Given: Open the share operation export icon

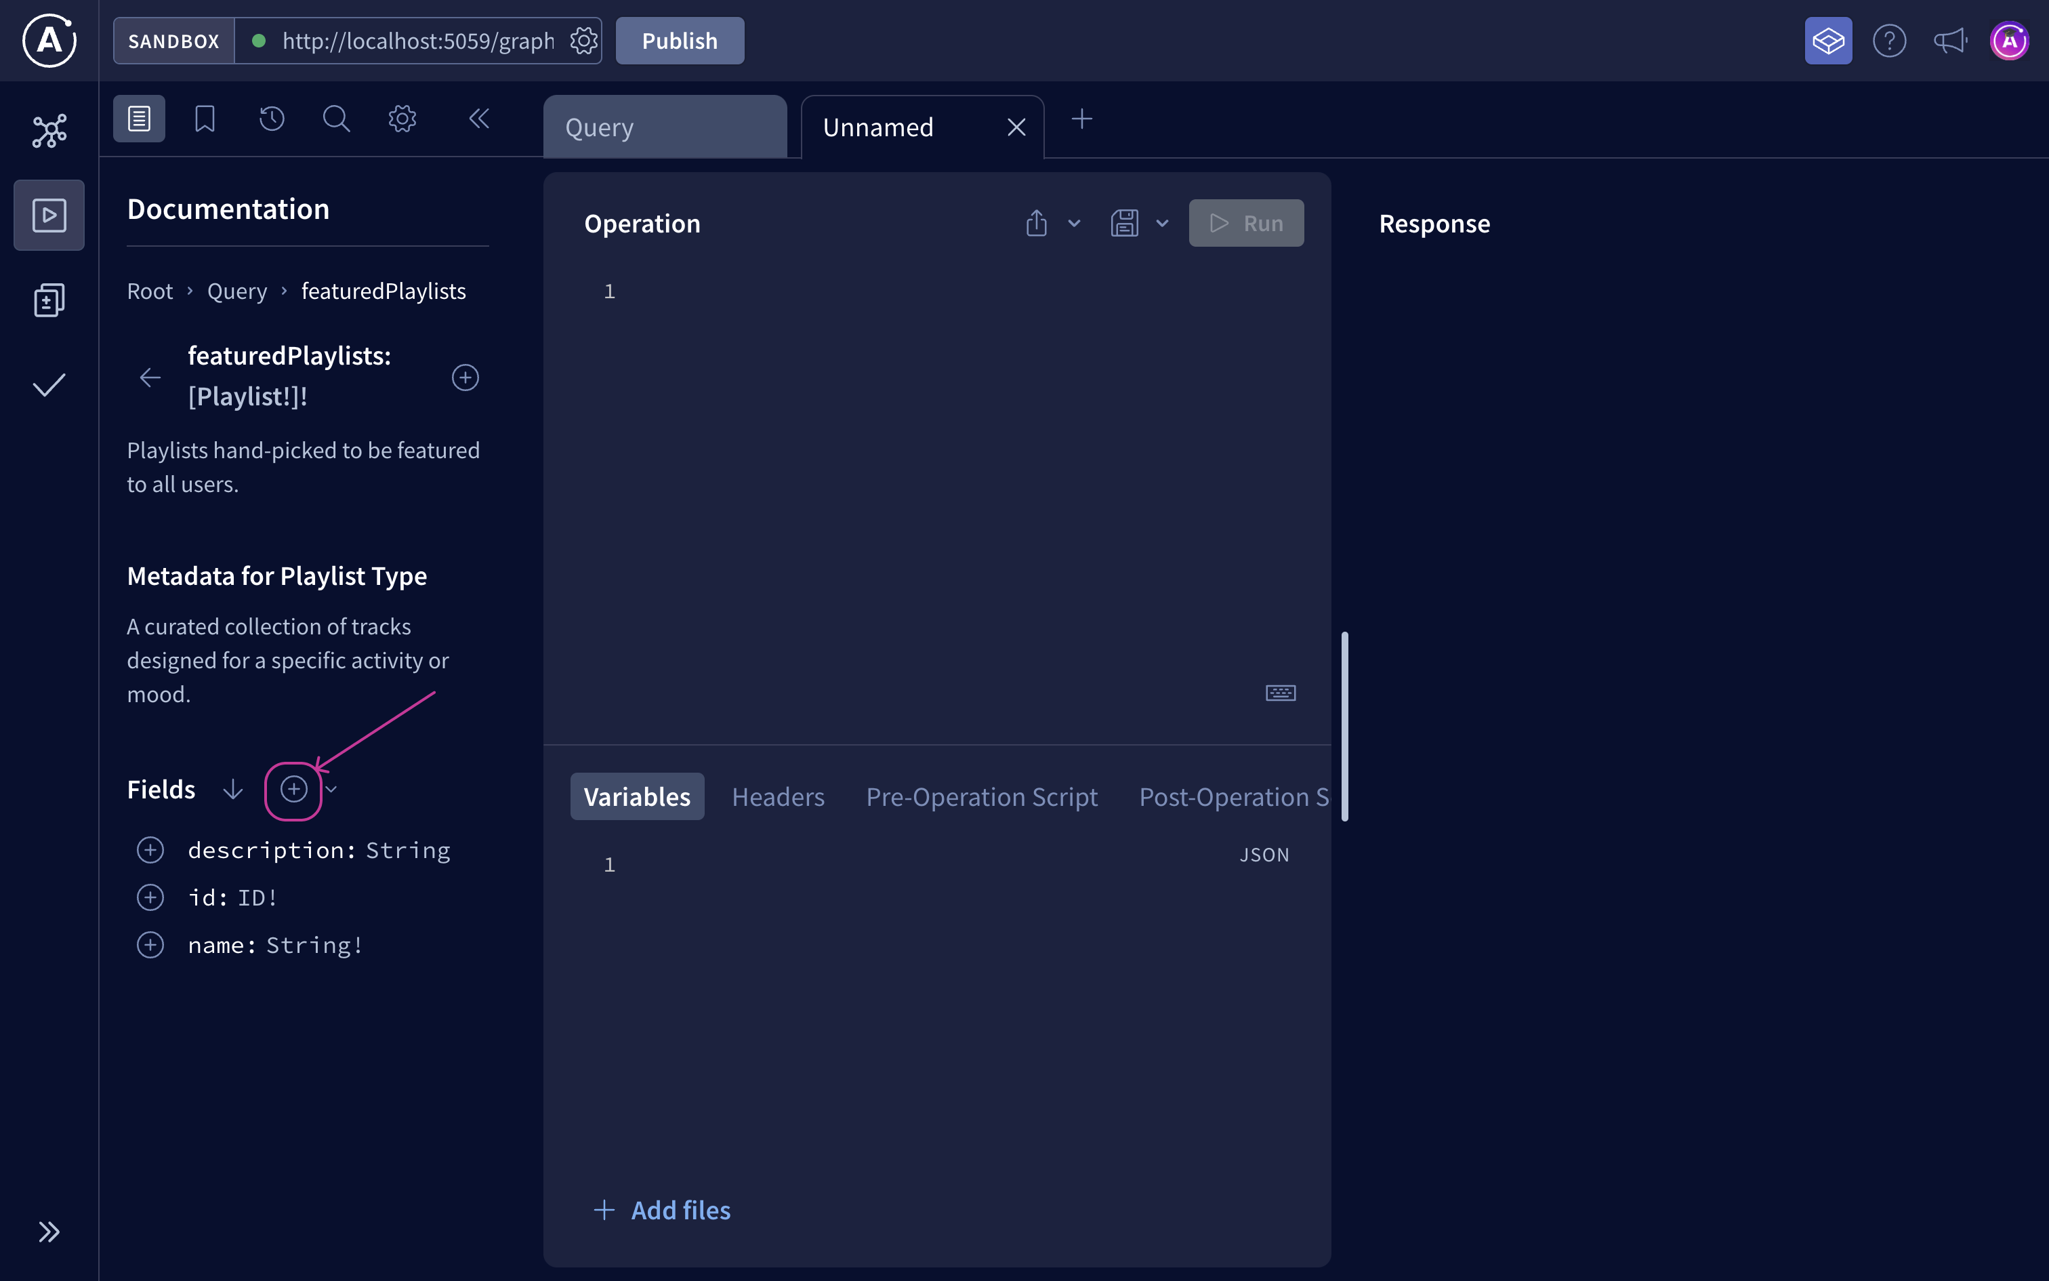Looking at the screenshot, I should coord(1036,222).
